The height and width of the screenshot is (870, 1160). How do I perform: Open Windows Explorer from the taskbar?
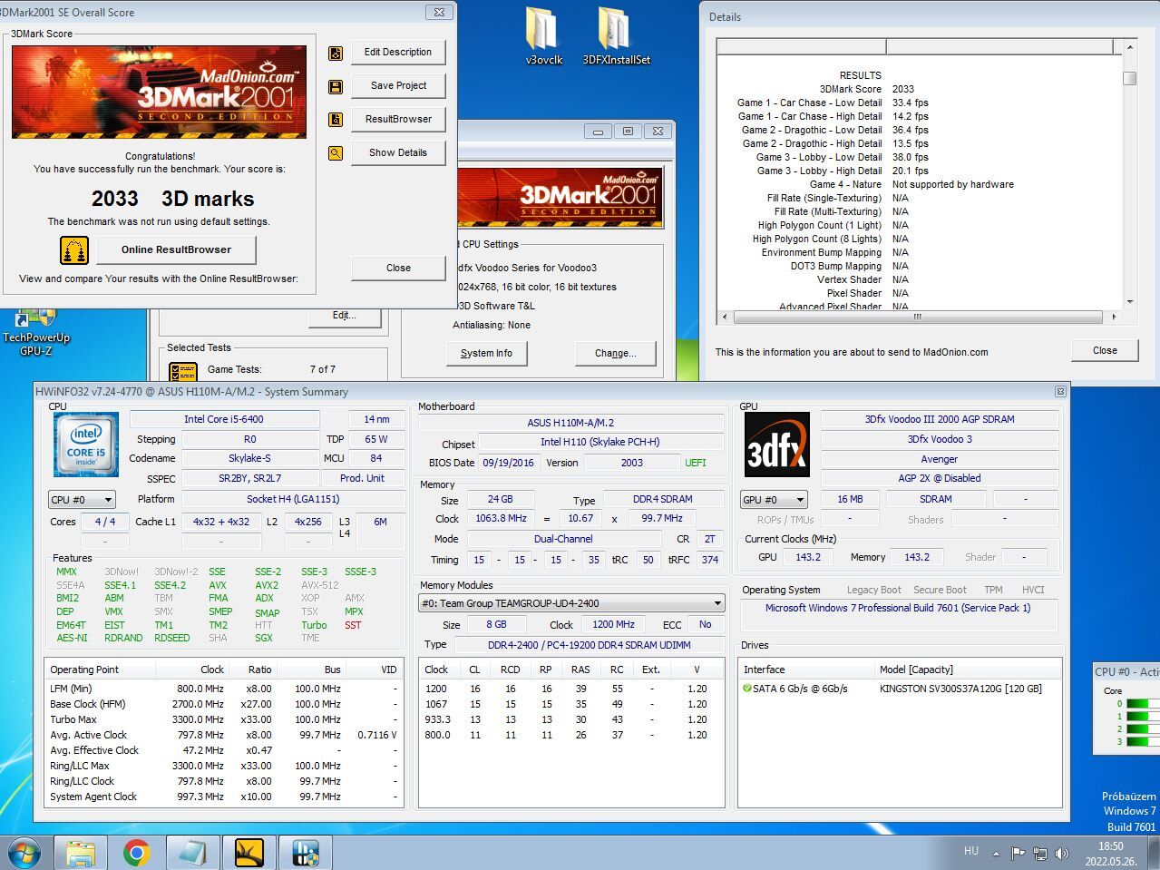click(81, 853)
